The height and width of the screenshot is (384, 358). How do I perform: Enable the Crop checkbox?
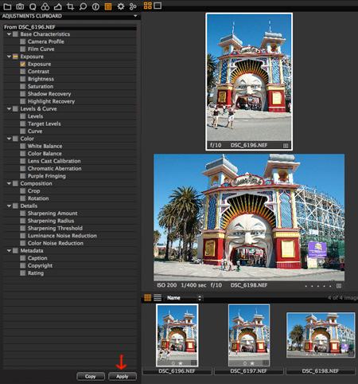coord(23,190)
